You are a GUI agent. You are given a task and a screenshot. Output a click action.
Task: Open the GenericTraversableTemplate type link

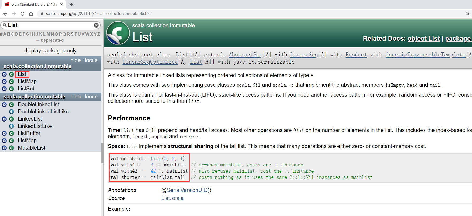pos(425,55)
